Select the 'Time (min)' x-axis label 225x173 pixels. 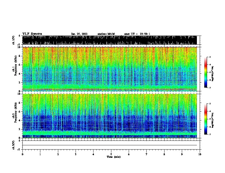[114, 157]
